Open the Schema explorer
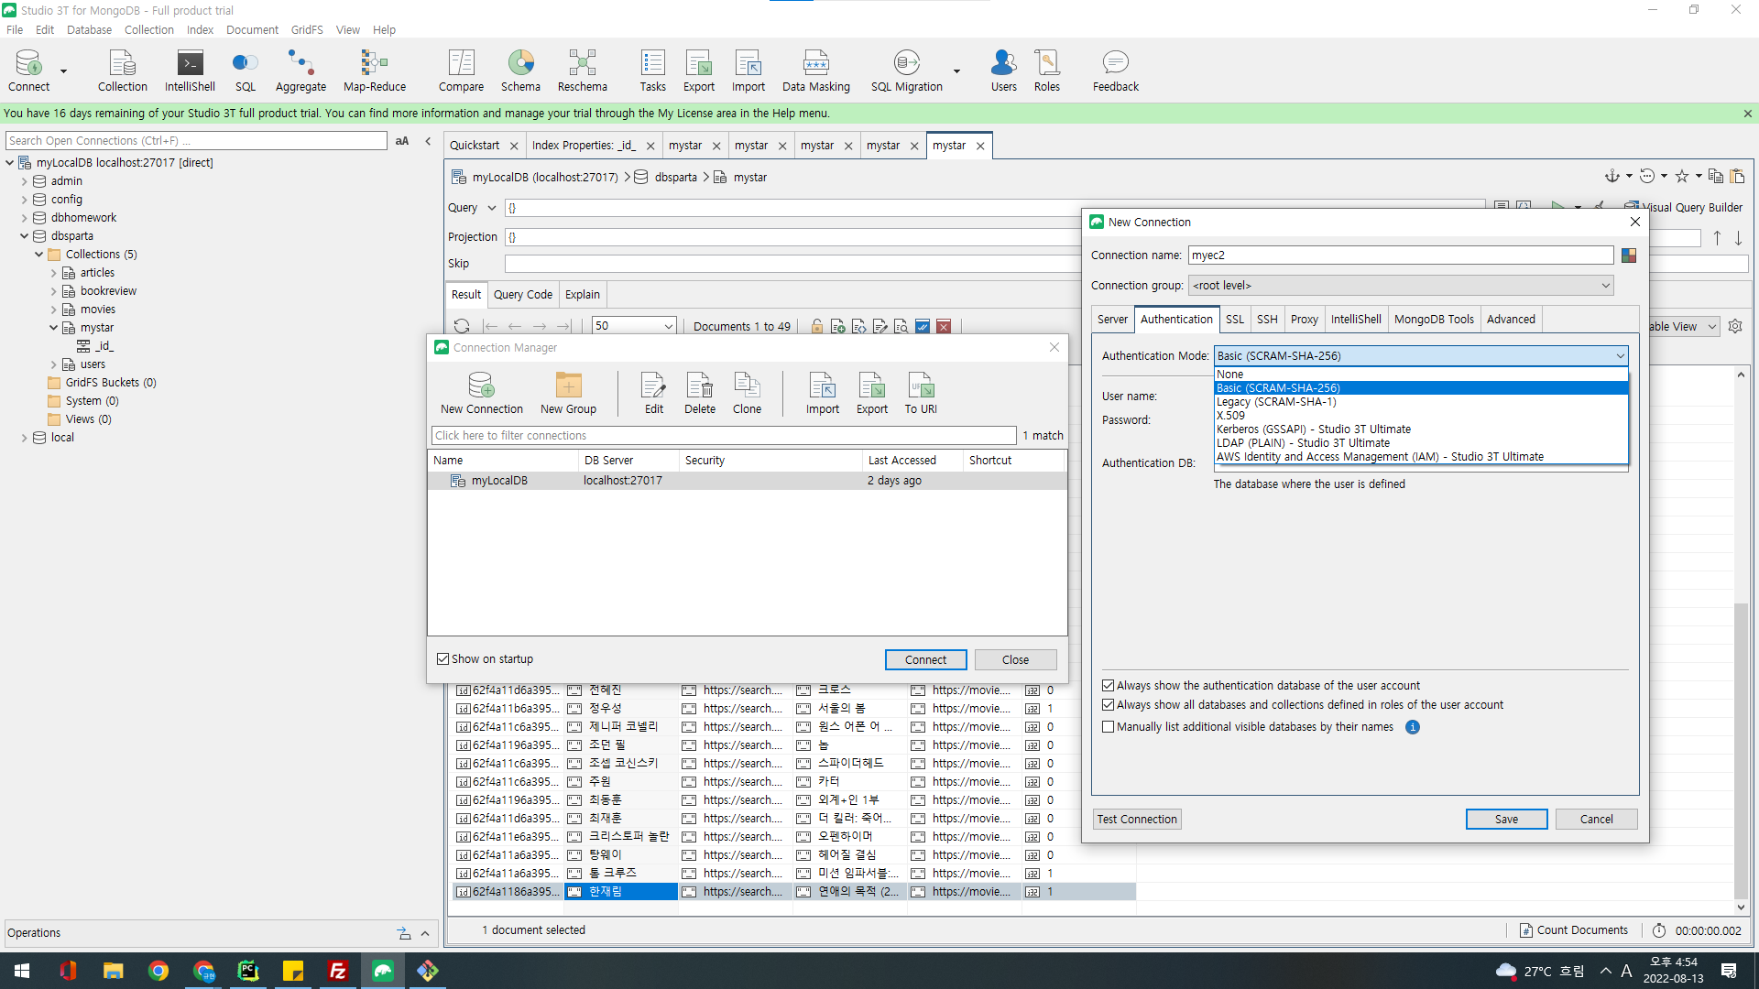Viewport: 1759px width, 989px height. point(520,71)
